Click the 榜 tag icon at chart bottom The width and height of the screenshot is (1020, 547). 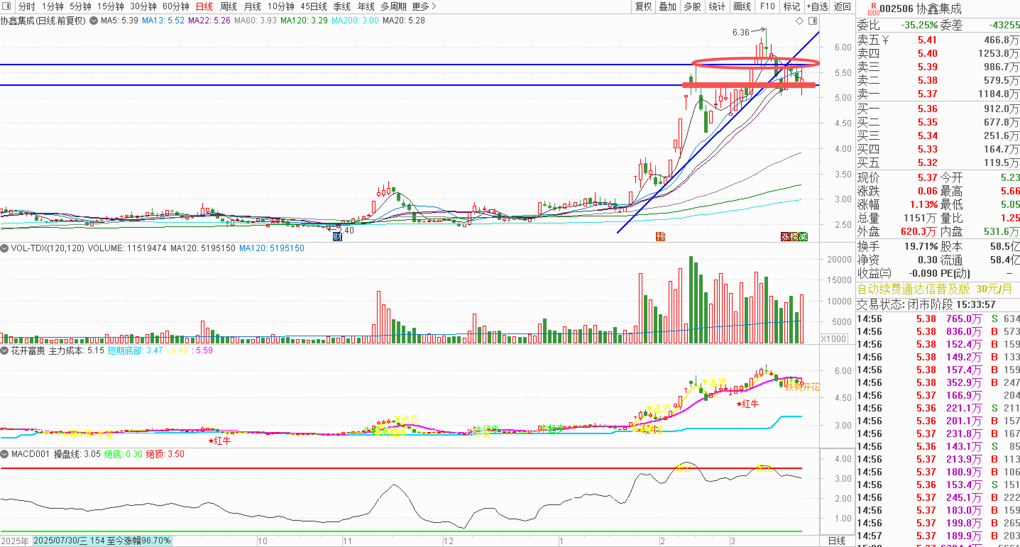(x=794, y=237)
